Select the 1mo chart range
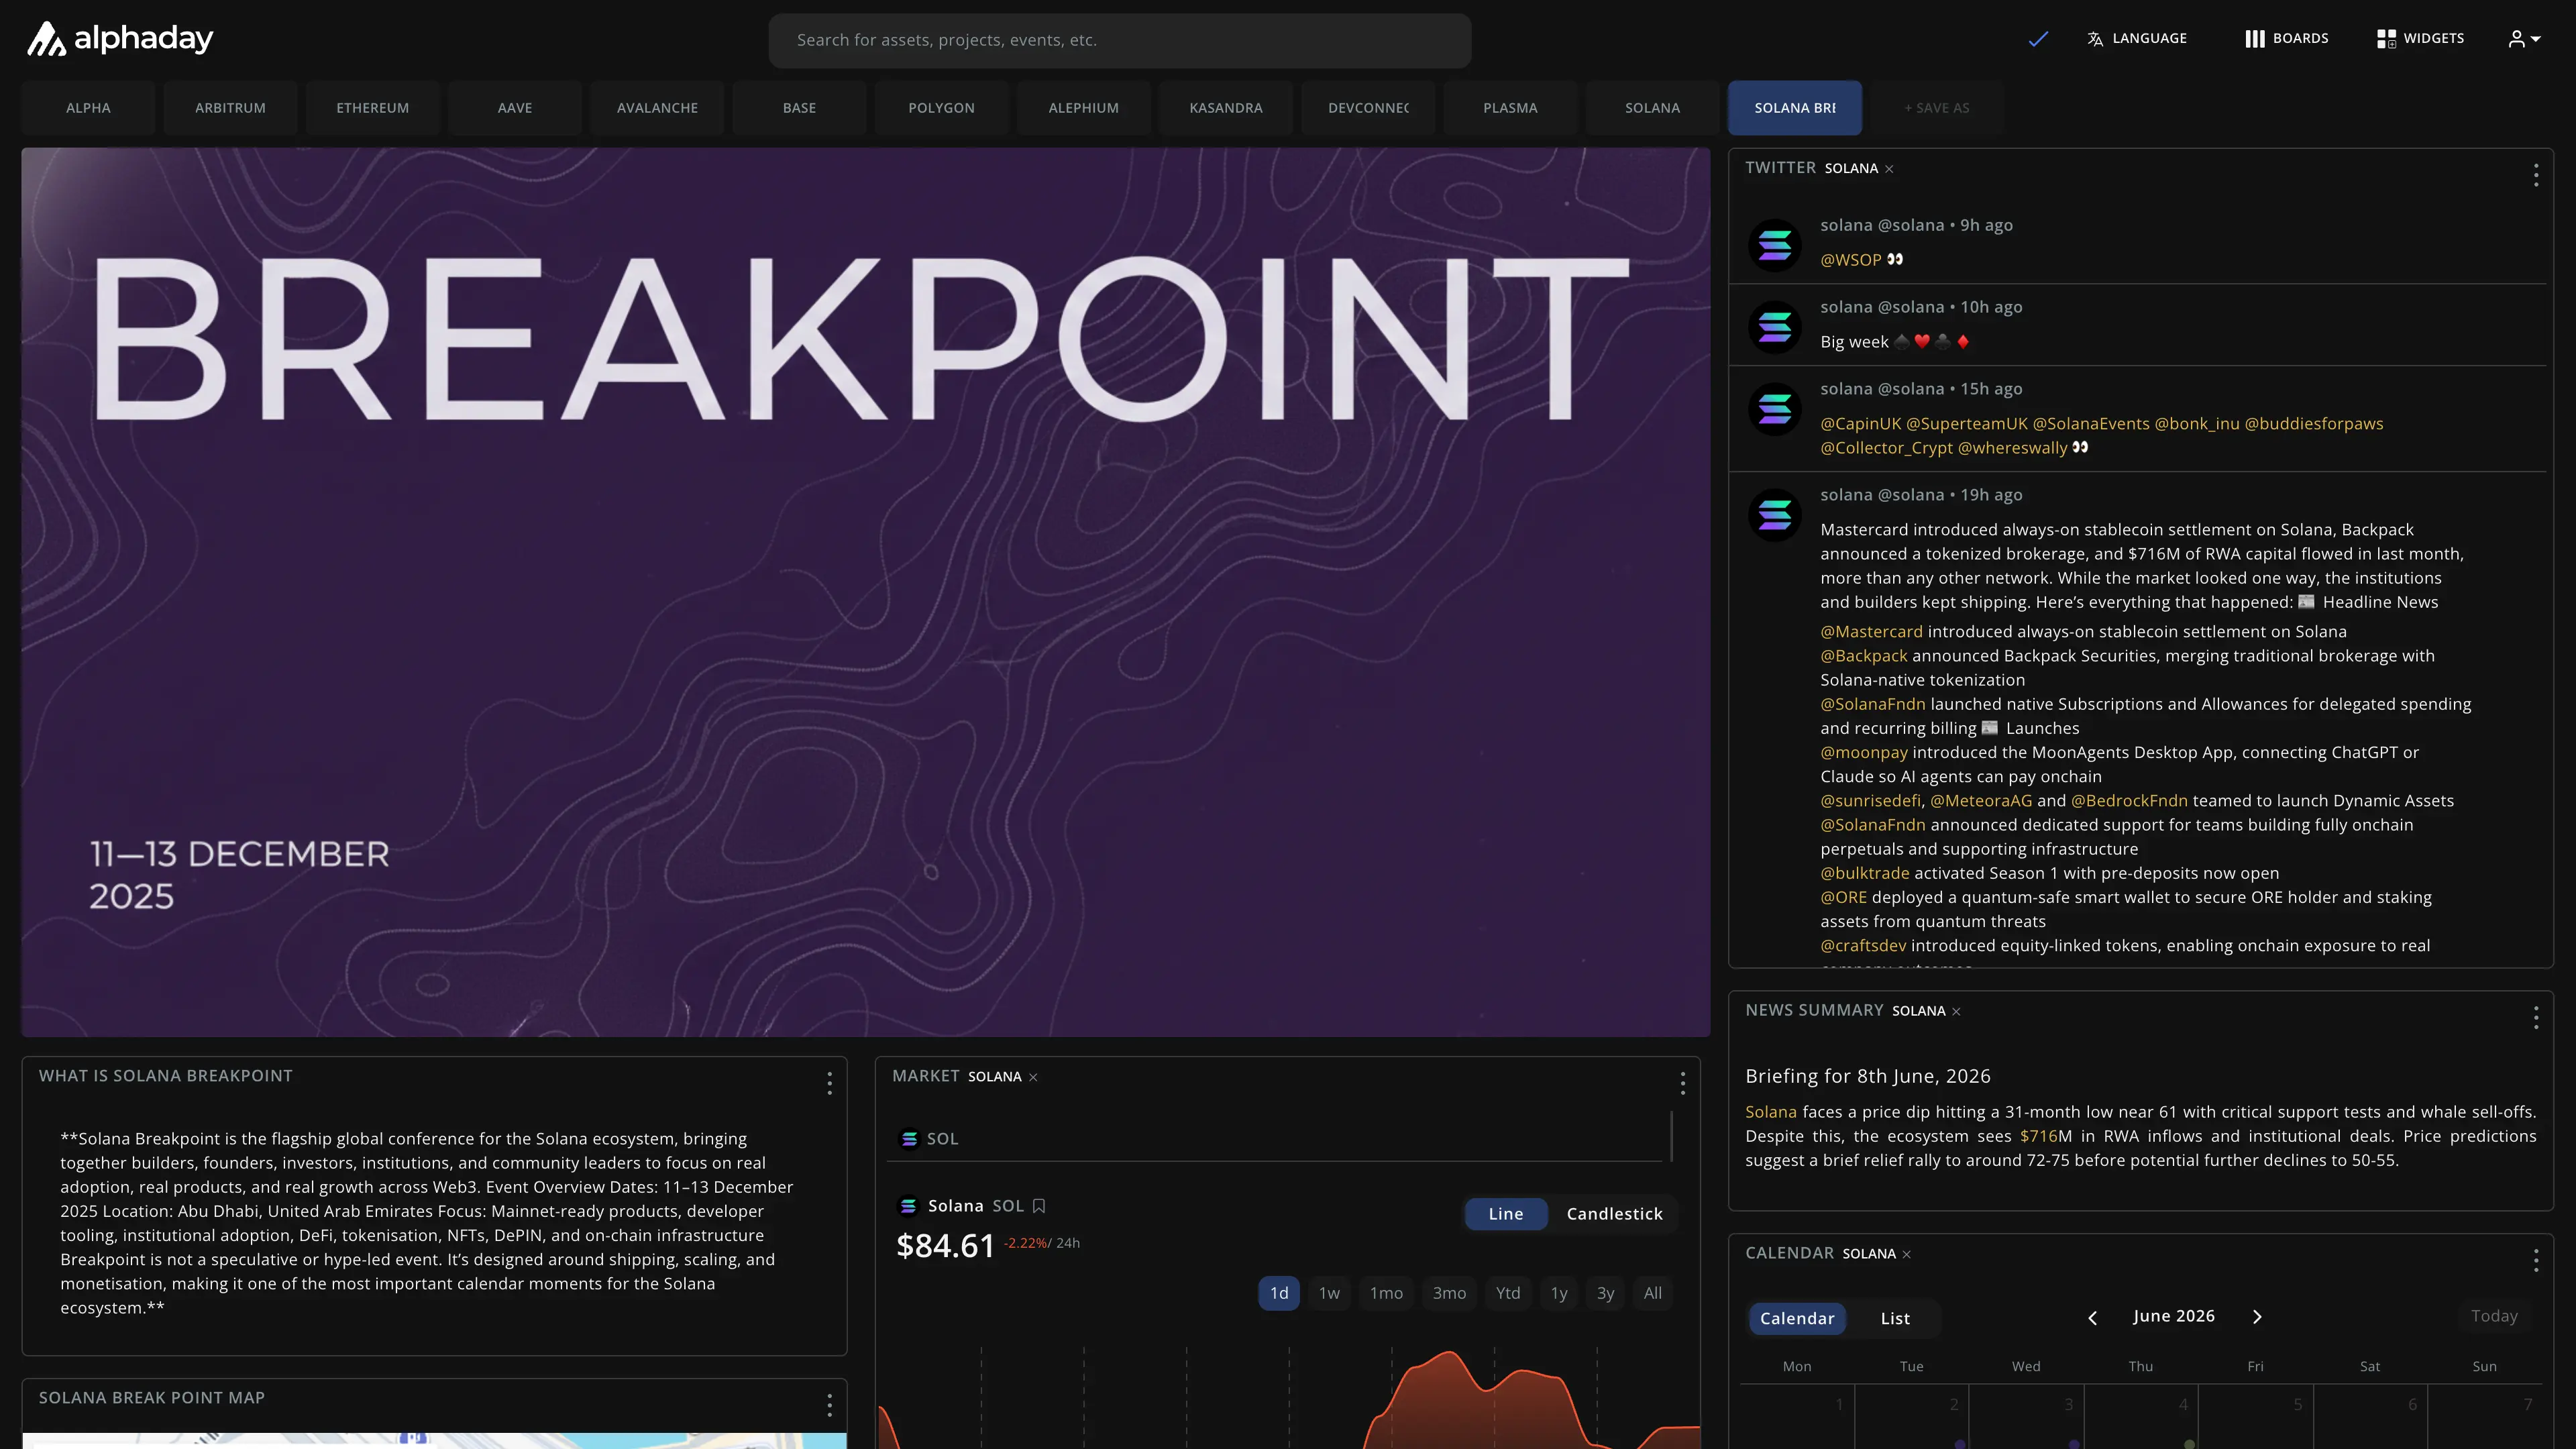2576x1449 pixels. click(x=1386, y=1293)
